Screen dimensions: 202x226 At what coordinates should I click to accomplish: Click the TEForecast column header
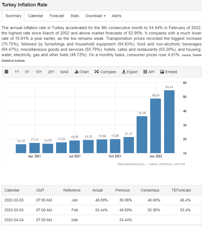click(x=181, y=190)
